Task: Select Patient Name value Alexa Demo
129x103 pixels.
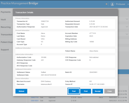Action: [x=94, y=51]
